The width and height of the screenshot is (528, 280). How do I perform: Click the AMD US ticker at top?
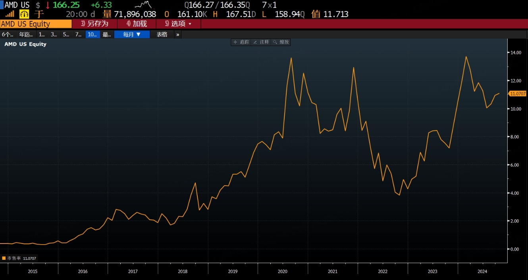(17, 5)
